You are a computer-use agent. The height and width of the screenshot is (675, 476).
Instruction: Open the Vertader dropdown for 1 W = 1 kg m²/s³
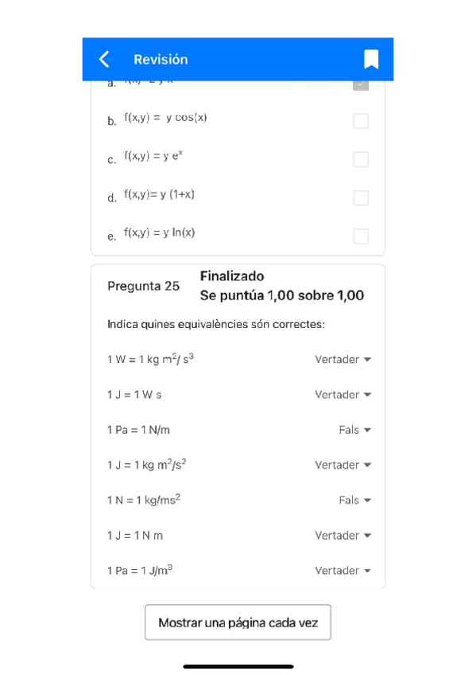pyautogui.click(x=342, y=359)
